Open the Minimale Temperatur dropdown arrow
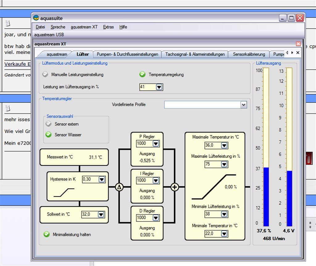 click(x=224, y=234)
